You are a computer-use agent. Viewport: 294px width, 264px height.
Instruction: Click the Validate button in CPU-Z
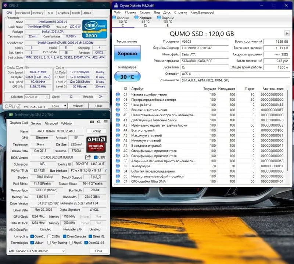pos(78,106)
